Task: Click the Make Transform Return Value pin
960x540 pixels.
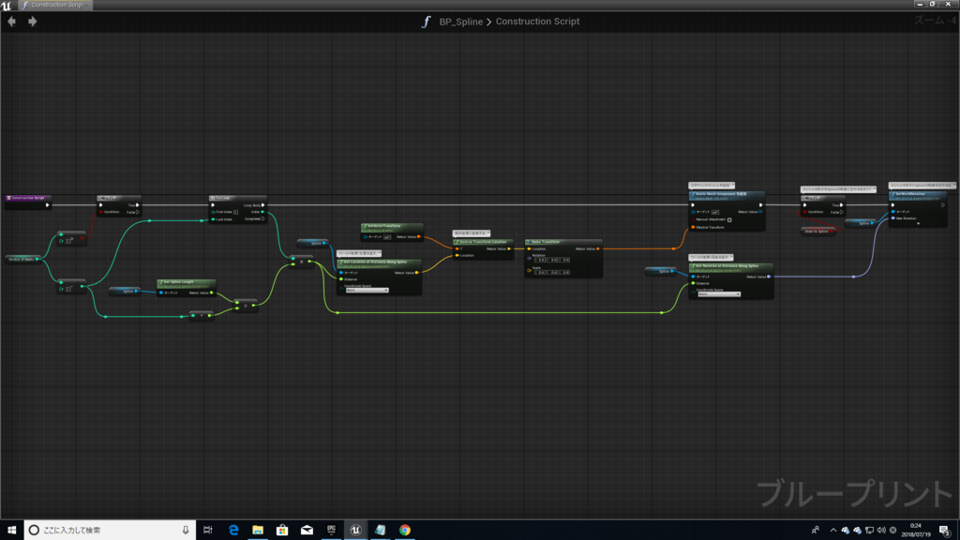Action: pos(598,248)
